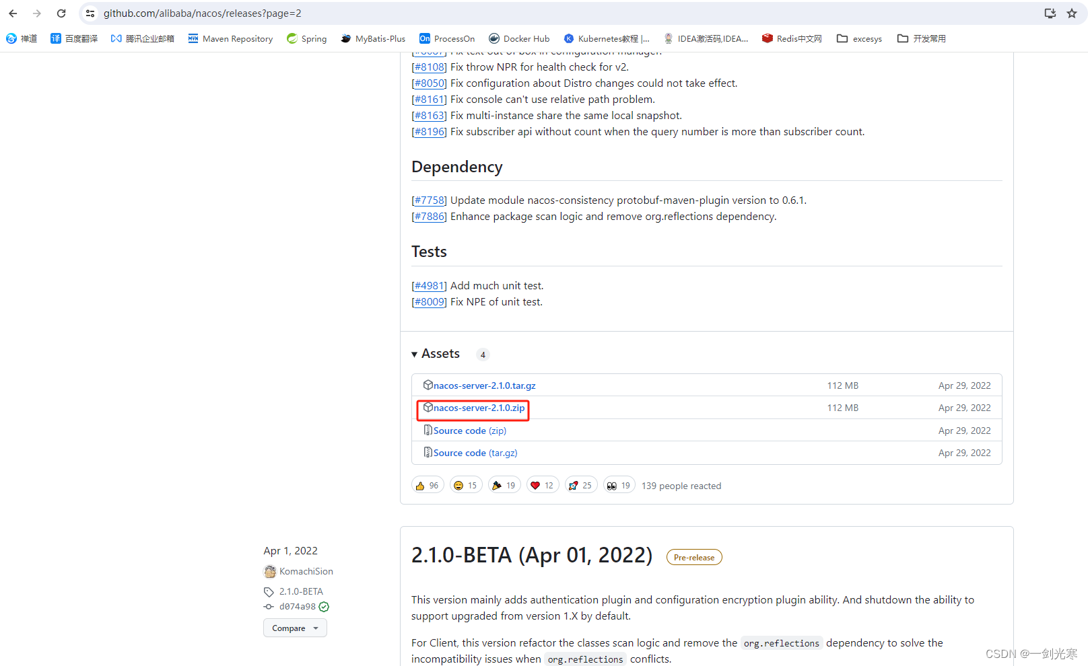Download nacos-server-2.1.0.tar.gz
Viewport: 1088px width, 666px height.
(x=484, y=385)
